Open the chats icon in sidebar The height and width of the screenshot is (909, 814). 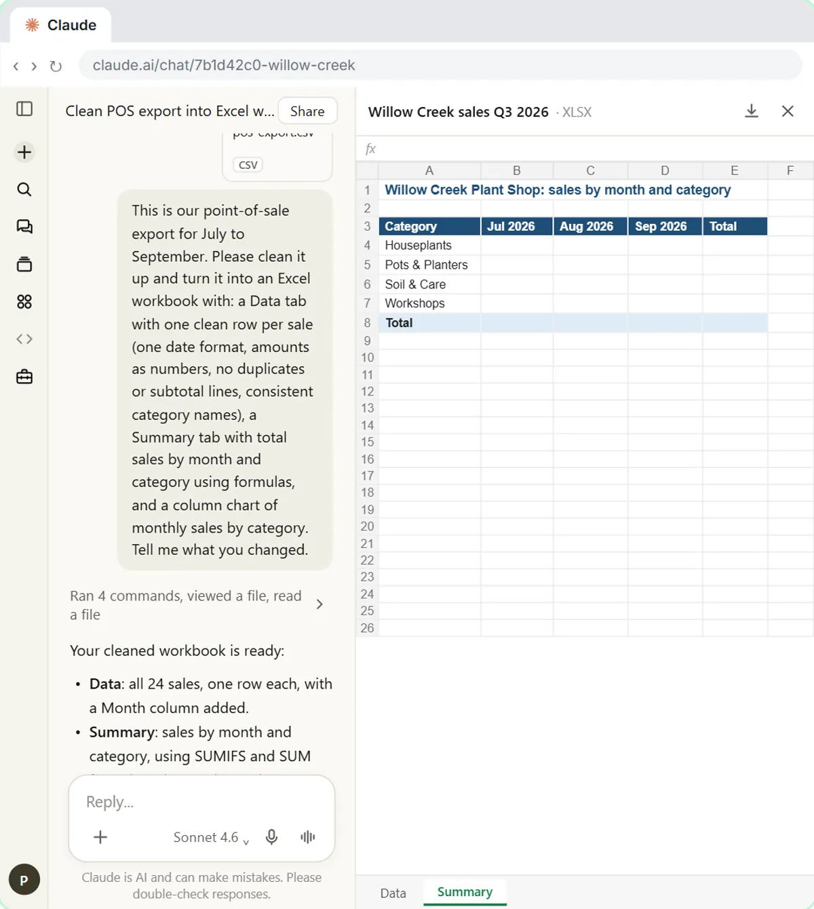(x=24, y=227)
